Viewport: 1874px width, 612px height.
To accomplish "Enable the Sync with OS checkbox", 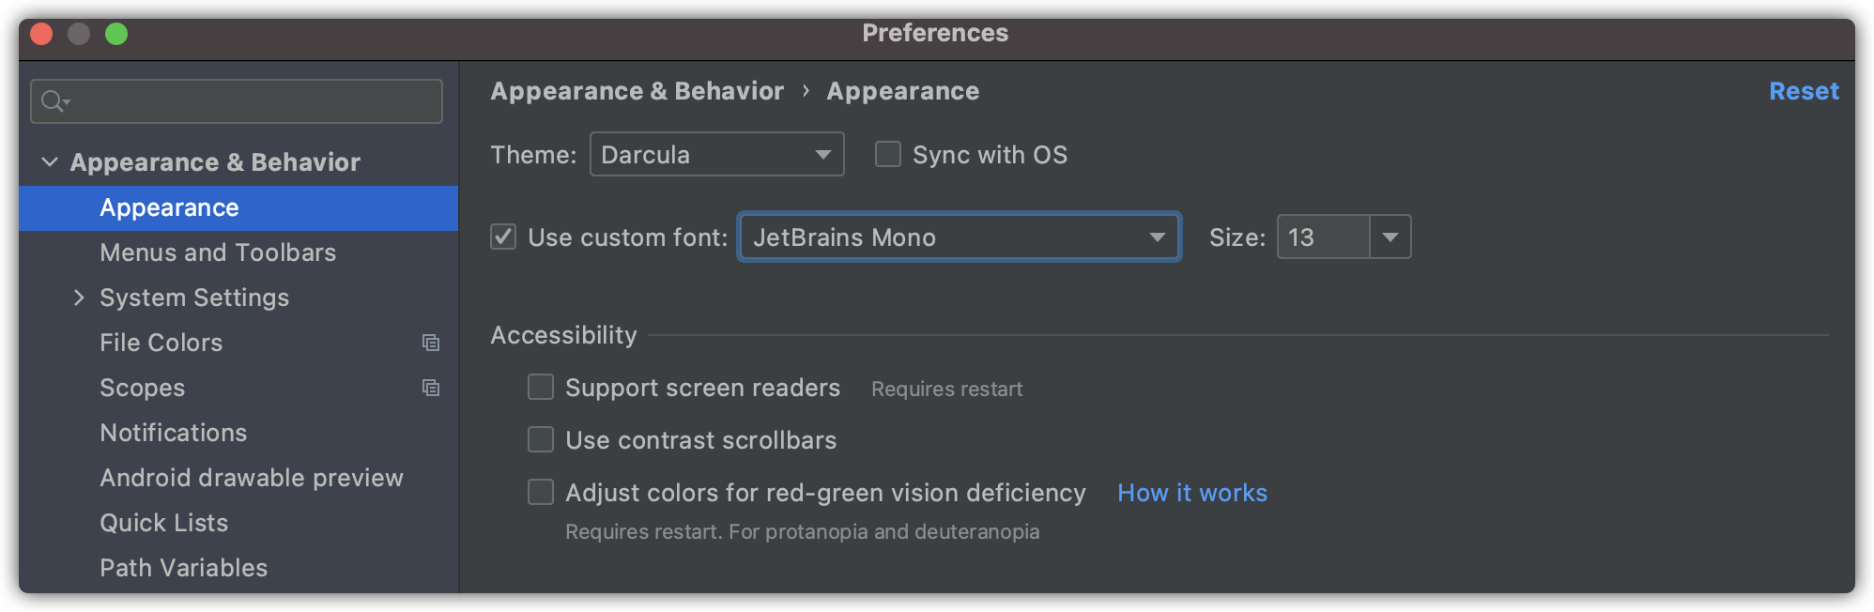I will (x=888, y=154).
